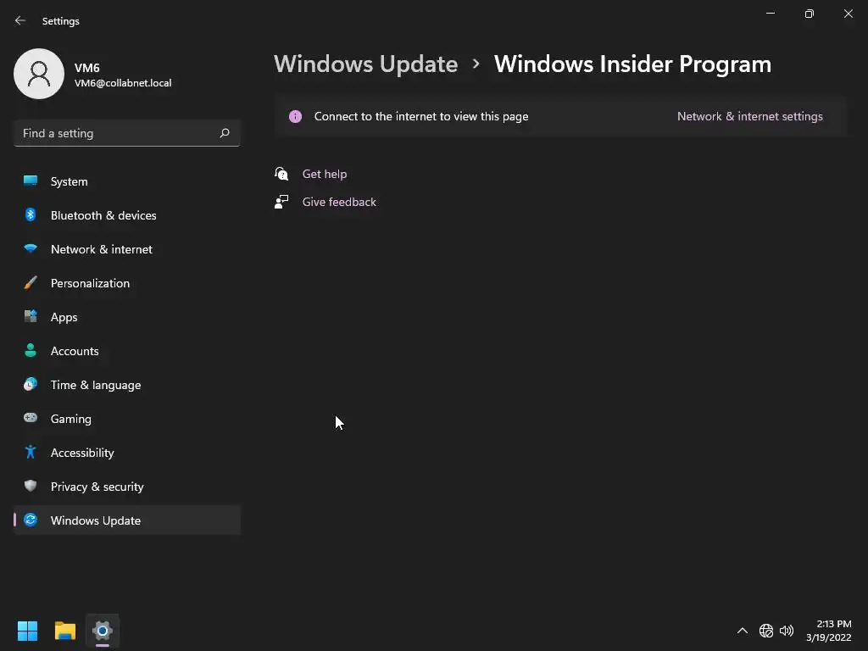Click the Get help headset icon
The image size is (868, 651).
[281, 174]
